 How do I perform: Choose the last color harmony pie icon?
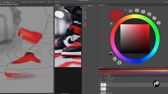(159, 23)
